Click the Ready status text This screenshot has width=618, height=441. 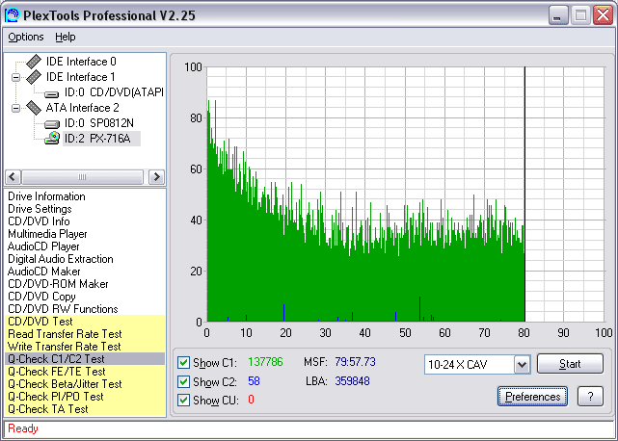pos(23,428)
